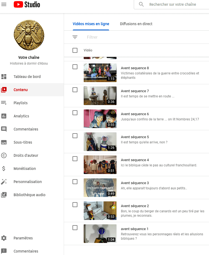Viewport: 209px width, 255px height.
Task: Select Vidéos mises en ligne tab
Action: [x=91, y=24]
